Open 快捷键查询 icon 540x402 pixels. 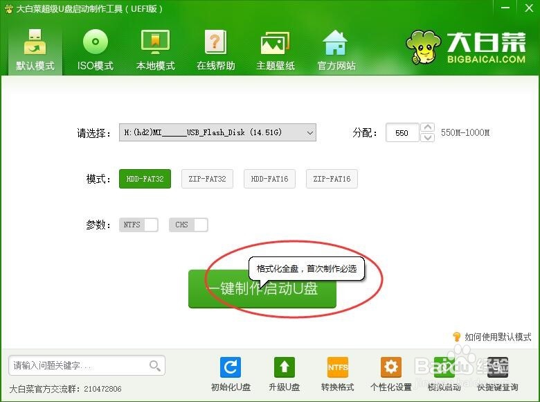[498, 367]
